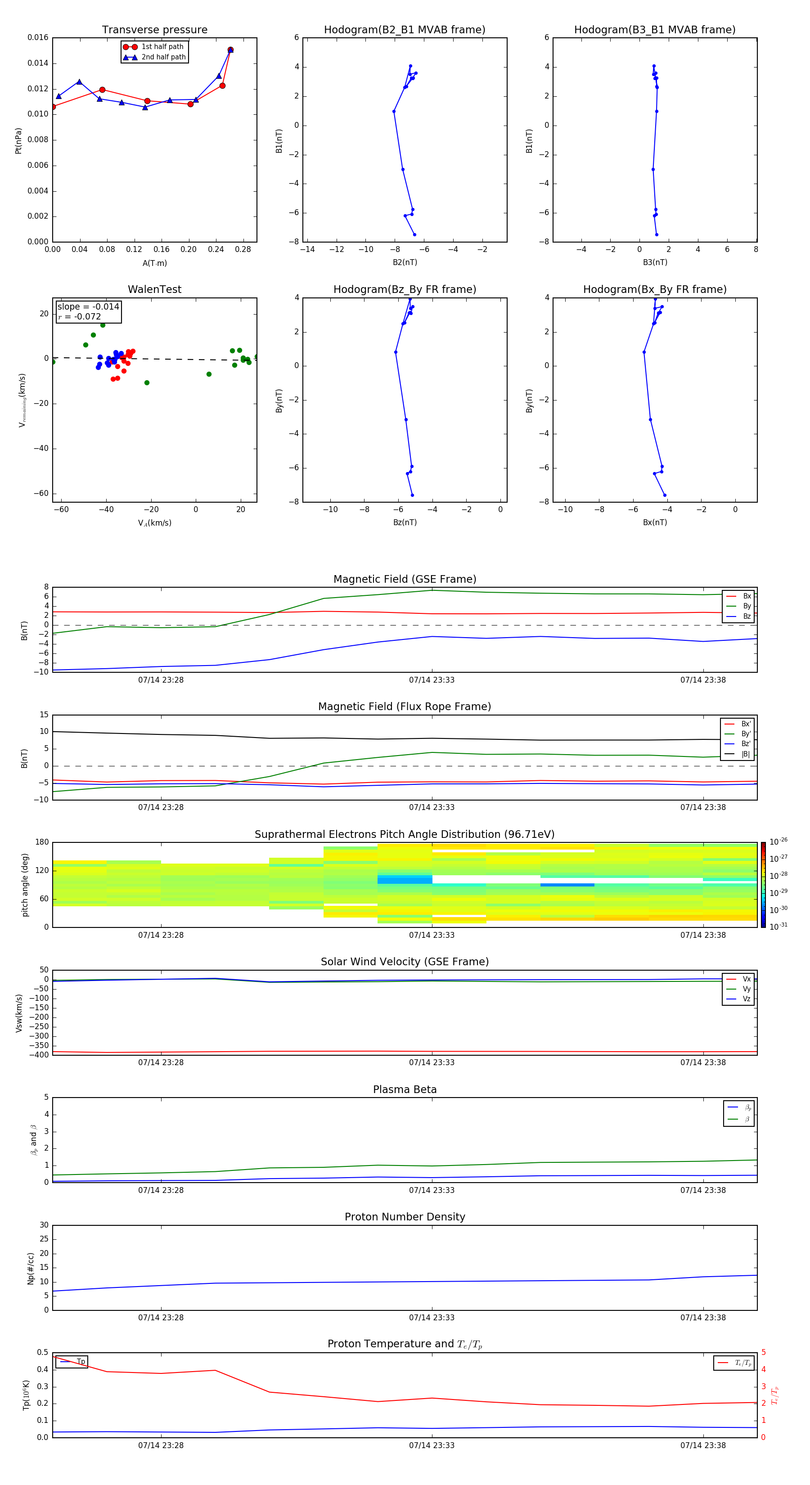Select the '1st half path' legend entry

153,47
